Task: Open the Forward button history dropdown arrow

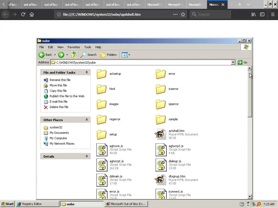Action: click(67, 55)
